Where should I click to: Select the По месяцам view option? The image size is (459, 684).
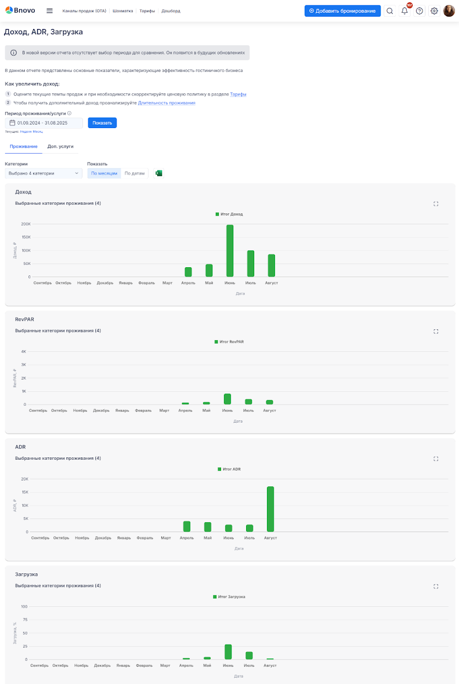[104, 173]
